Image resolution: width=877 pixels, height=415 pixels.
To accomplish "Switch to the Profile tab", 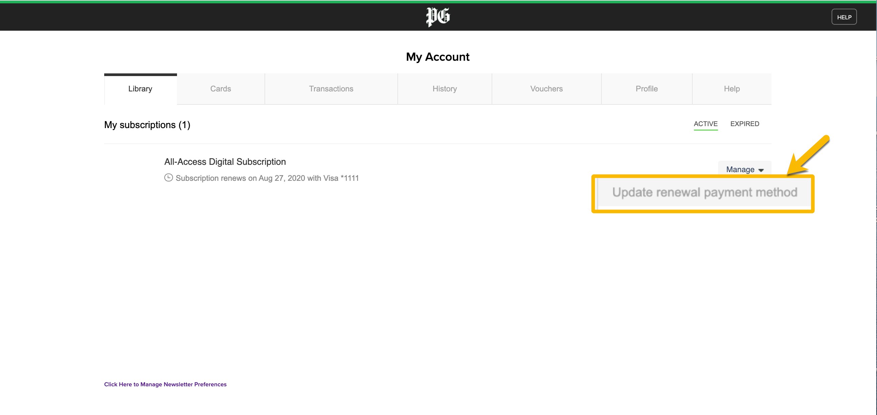I will pos(646,89).
